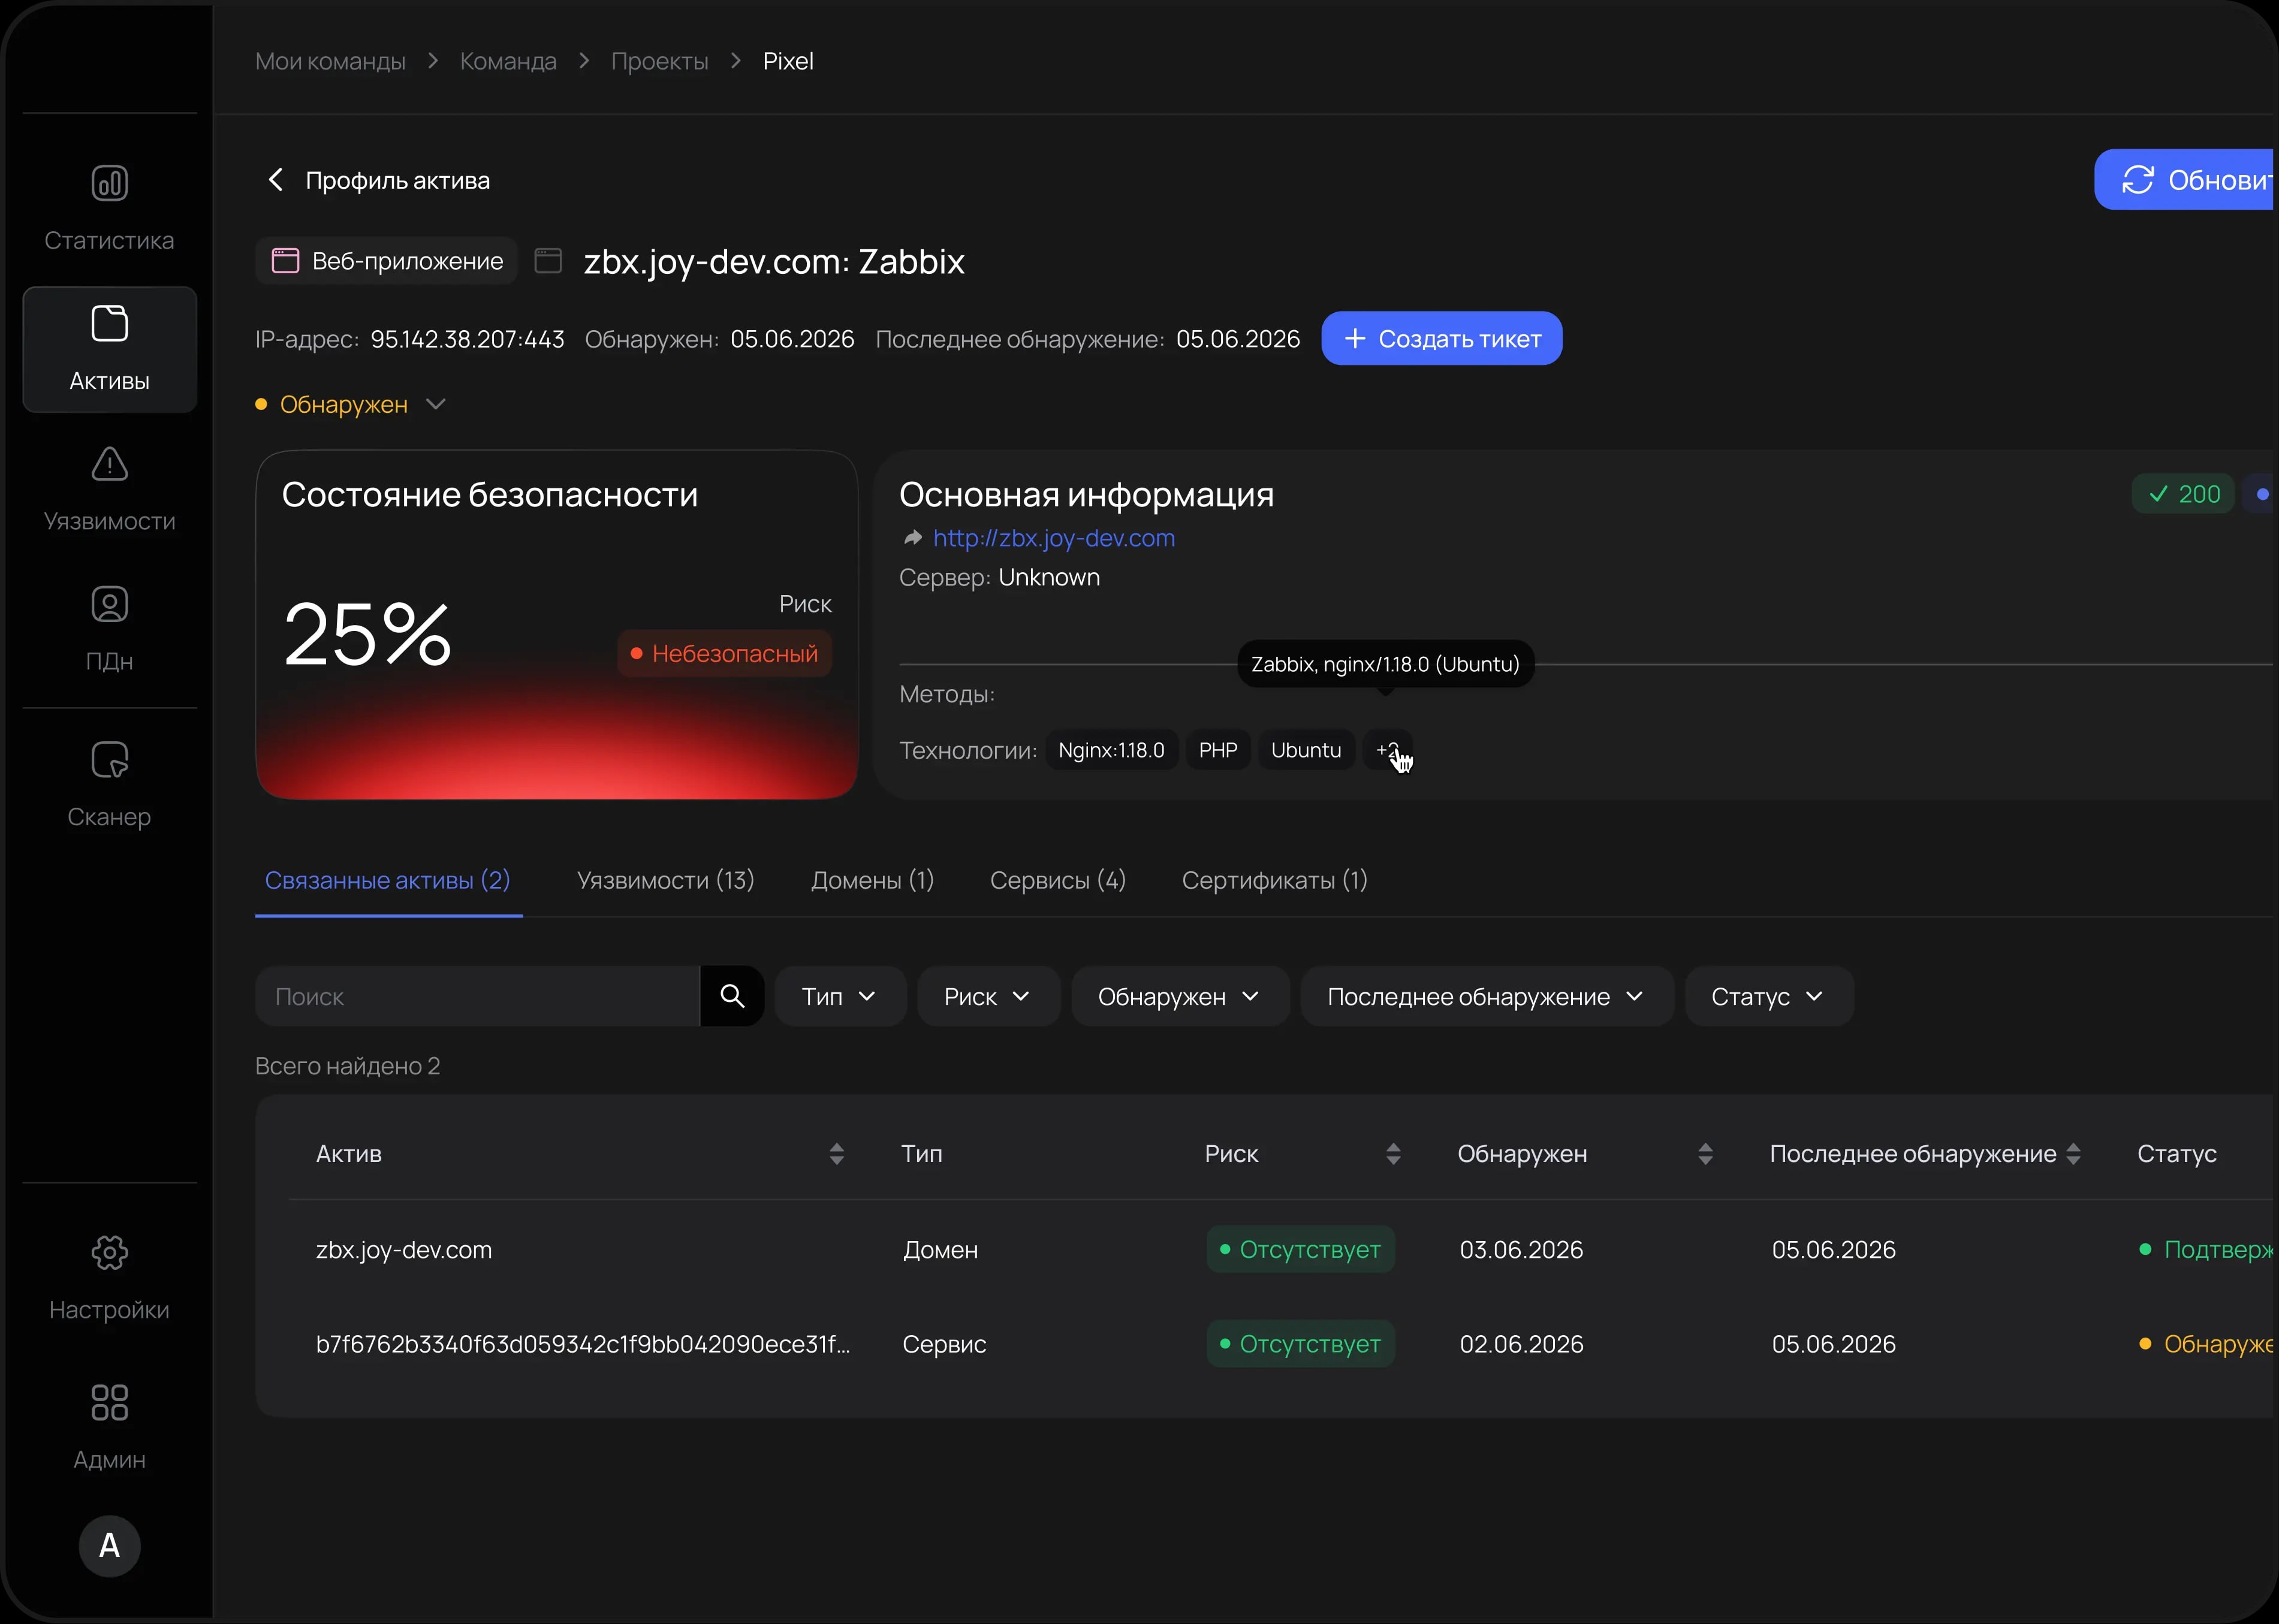
Task: Click the user avatar A
Action: point(109,1545)
